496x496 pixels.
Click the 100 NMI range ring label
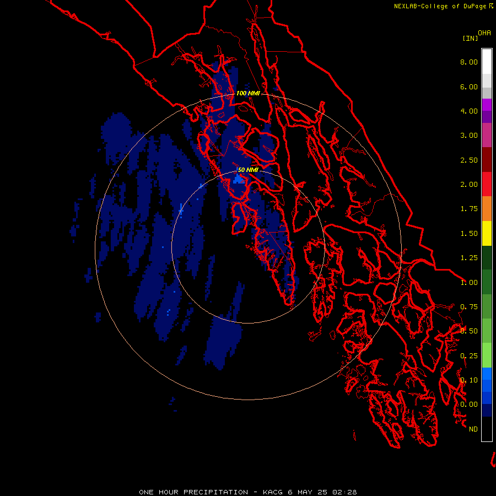click(x=248, y=93)
